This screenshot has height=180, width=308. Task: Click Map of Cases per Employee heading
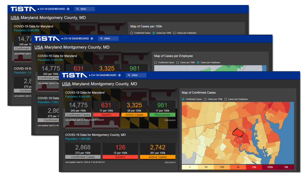coord(174,56)
